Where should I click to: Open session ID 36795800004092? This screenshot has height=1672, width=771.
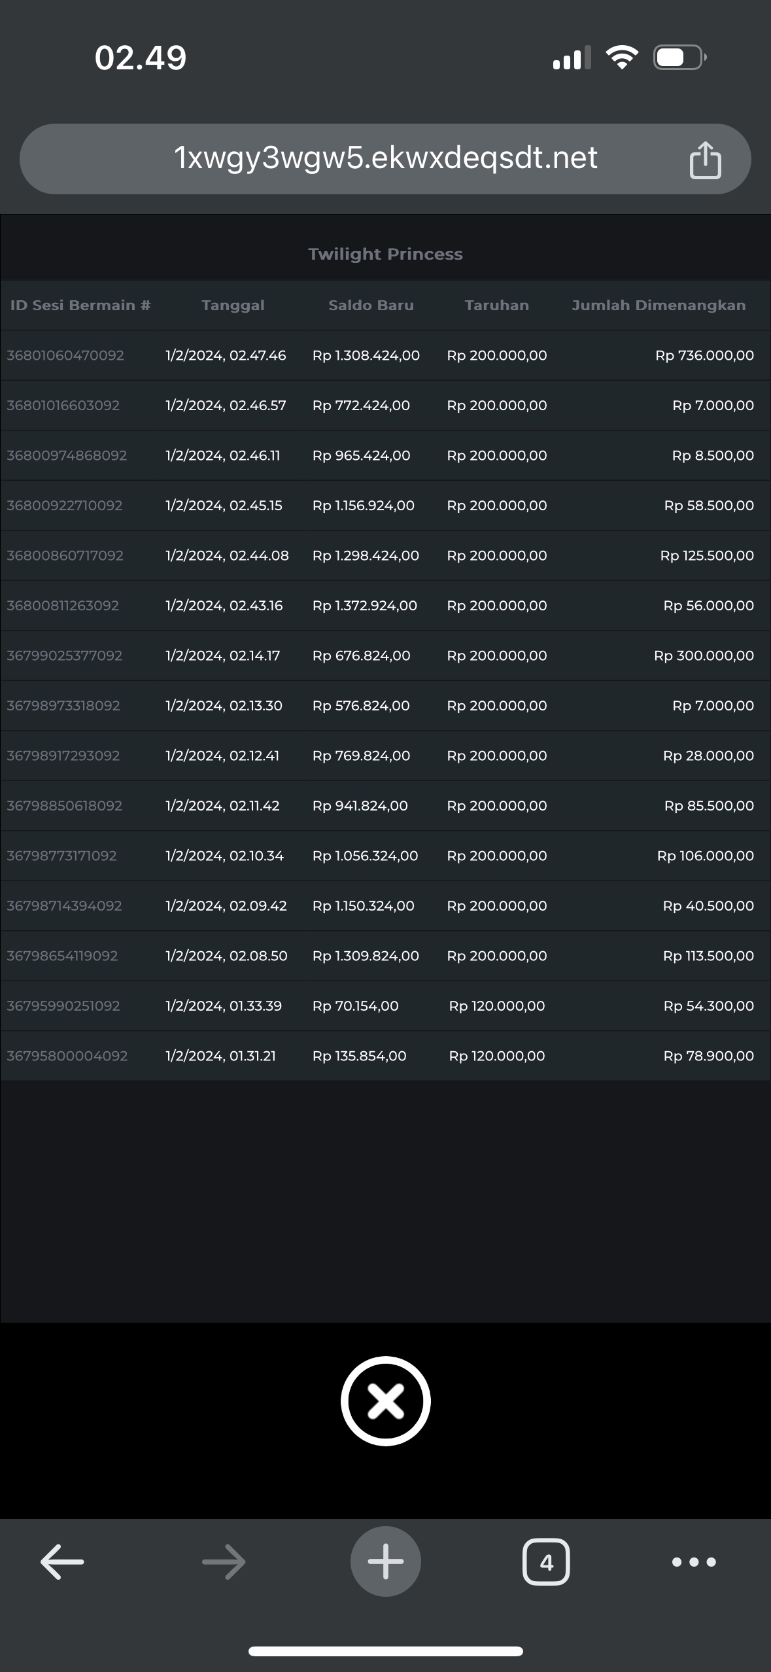67,1056
